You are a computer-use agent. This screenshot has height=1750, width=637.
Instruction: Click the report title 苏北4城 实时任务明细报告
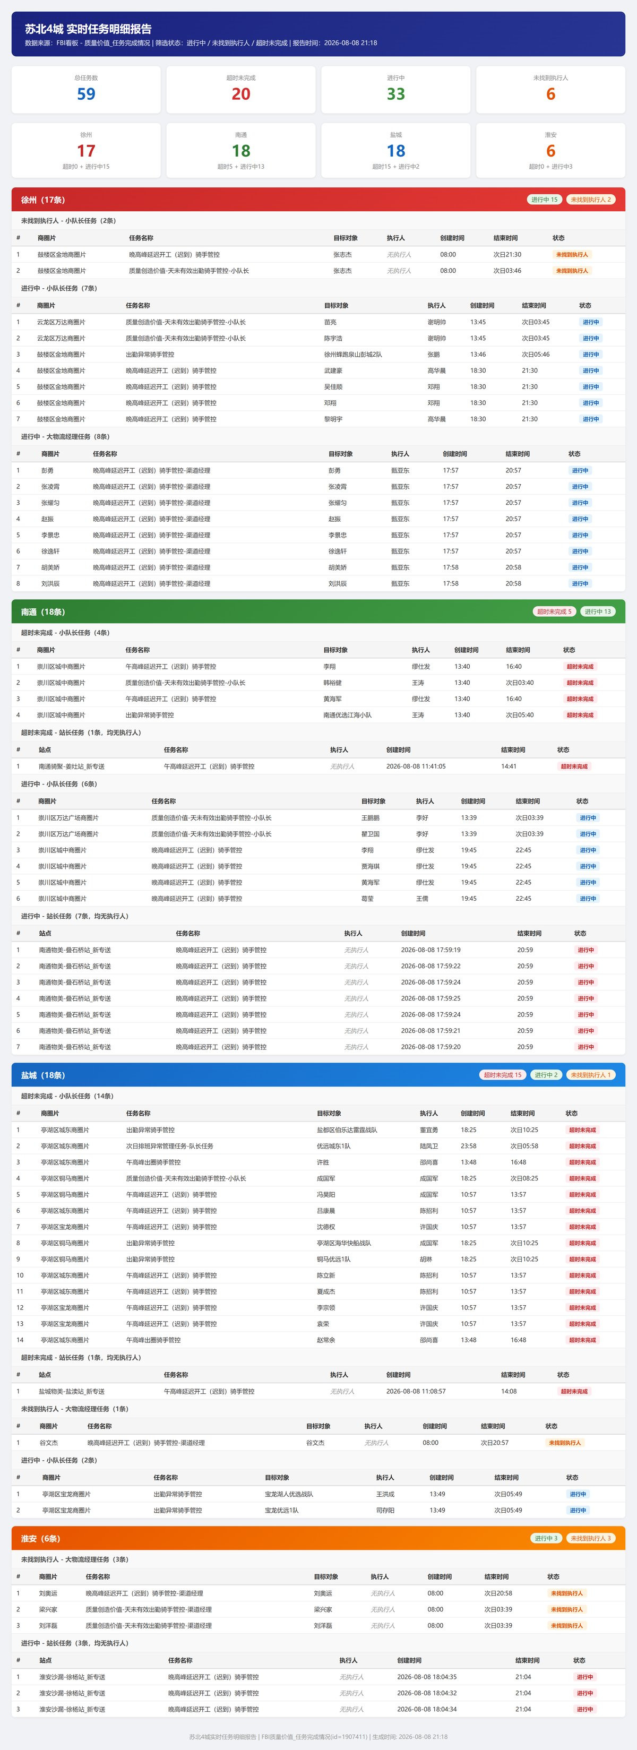pos(88,29)
